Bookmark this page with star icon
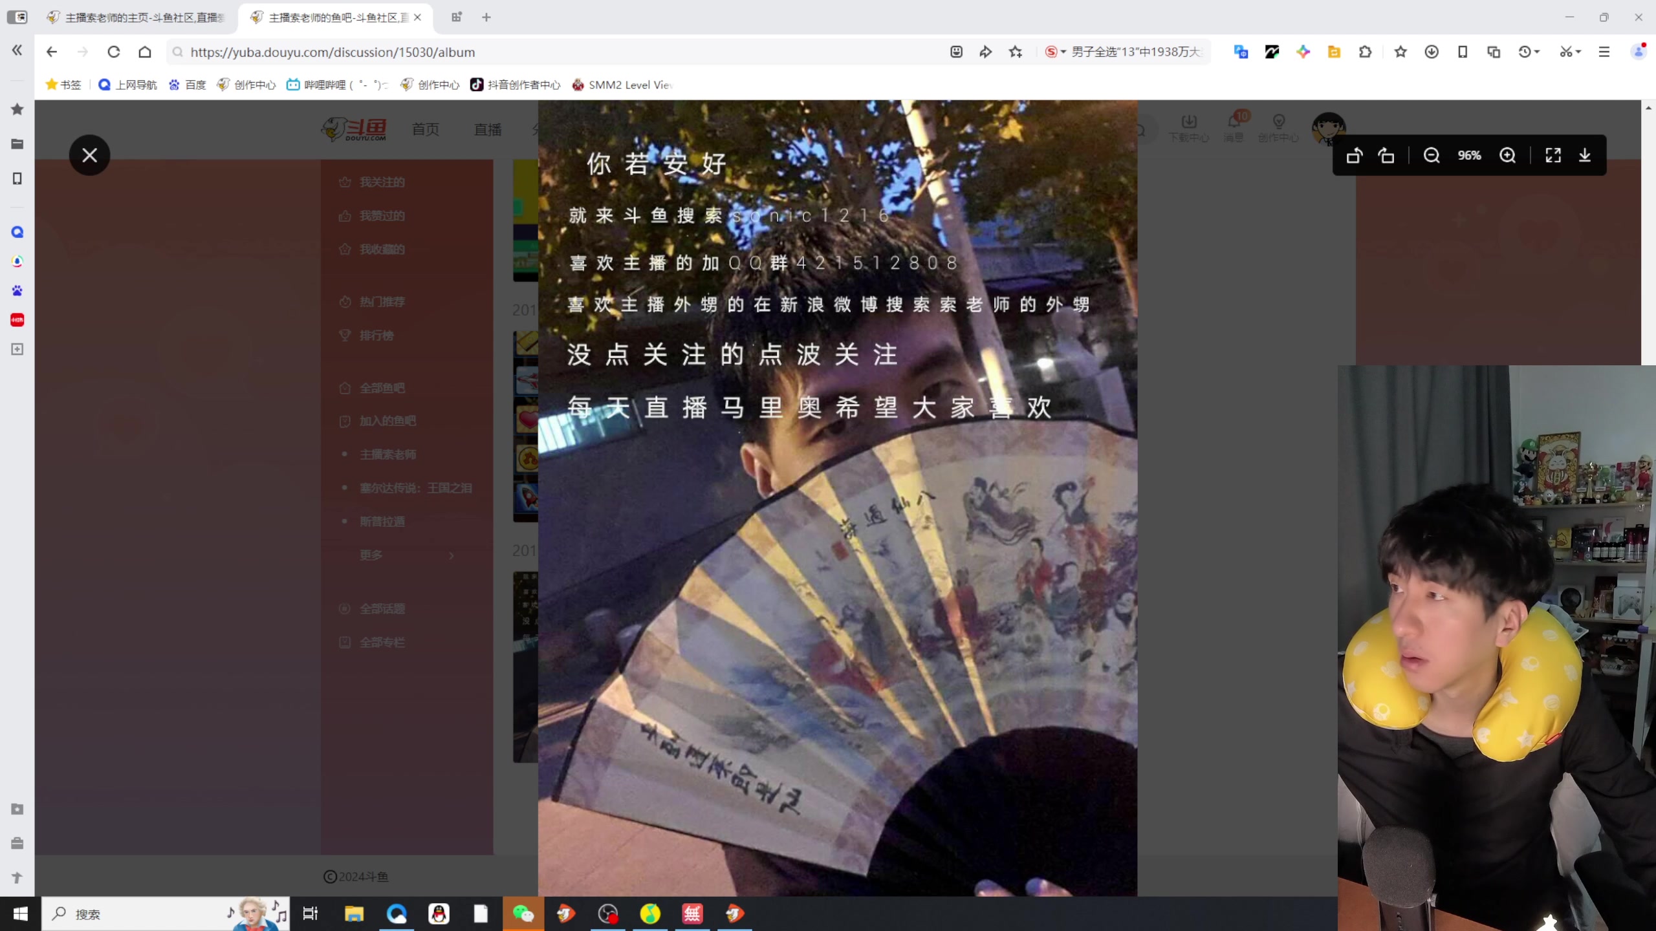 (1016, 52)
